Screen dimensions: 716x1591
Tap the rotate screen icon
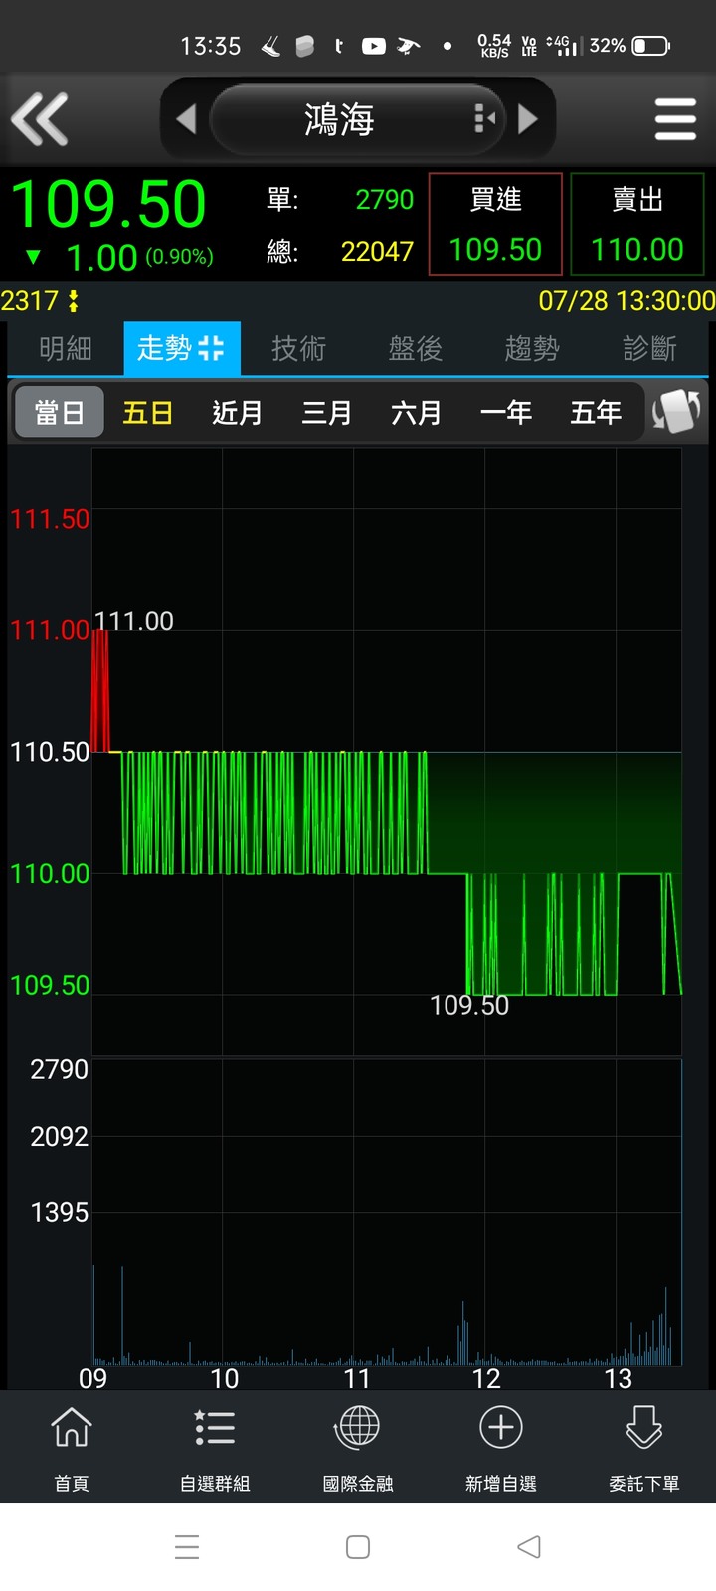[x=676, y=411]
